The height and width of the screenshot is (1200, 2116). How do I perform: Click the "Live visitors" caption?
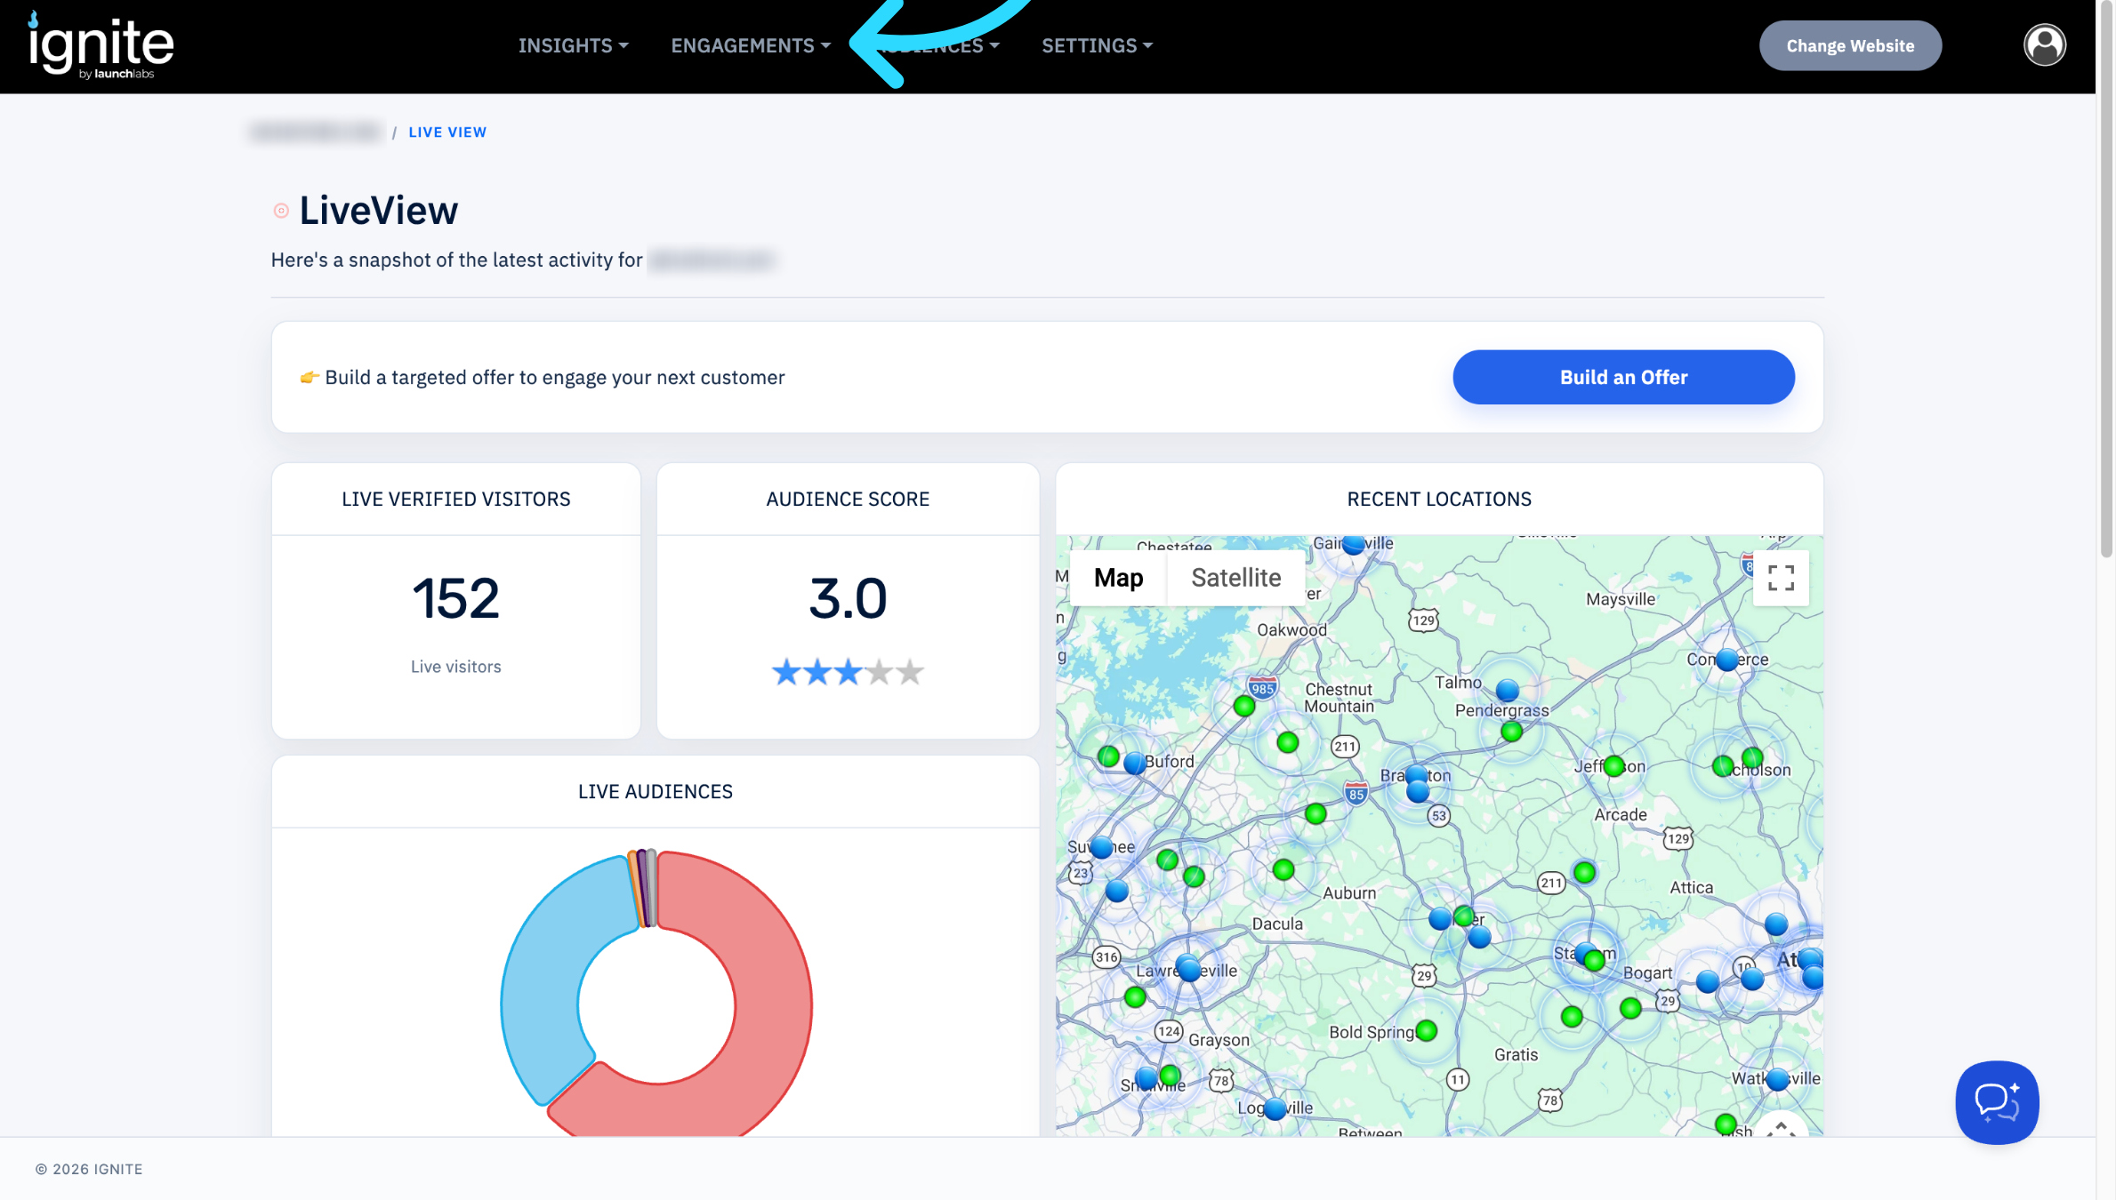click(455, 667)
